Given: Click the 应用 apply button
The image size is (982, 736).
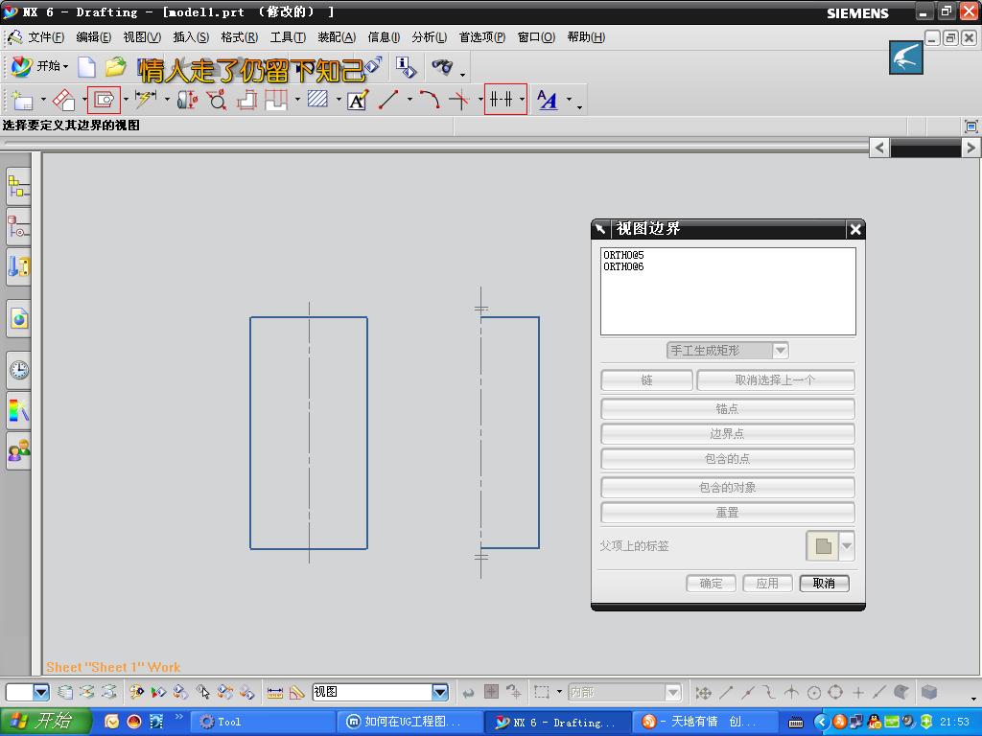Looking at the screenshot, I should (x=767, y=584).
